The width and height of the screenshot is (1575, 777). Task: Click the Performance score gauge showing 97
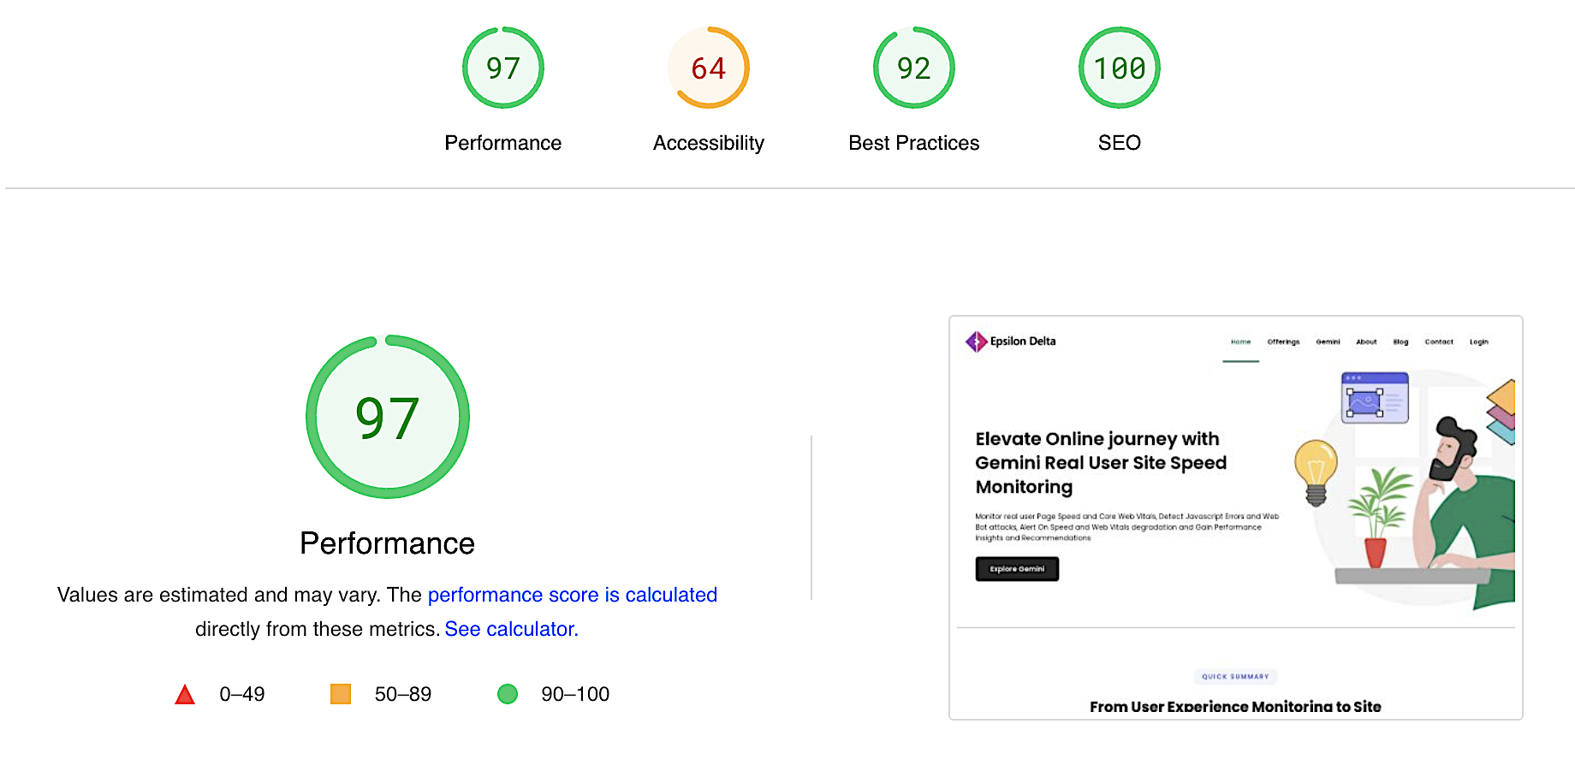pyautogui.click(x=502, y=68)
